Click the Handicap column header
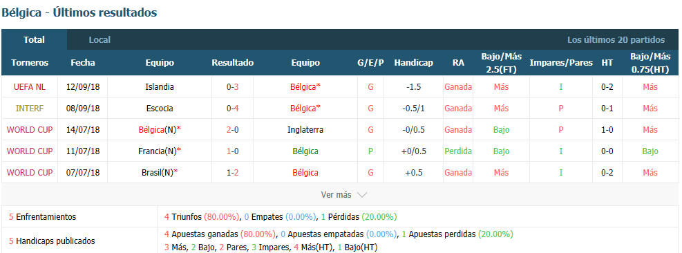Viewport: 682px width, 253px height. 413,63
